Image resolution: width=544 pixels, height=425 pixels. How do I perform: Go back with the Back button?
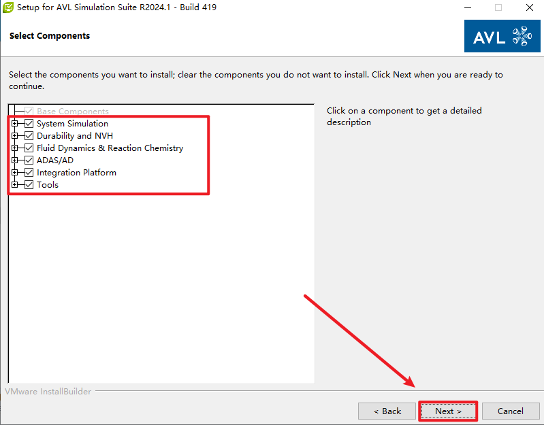pos(387,411)
